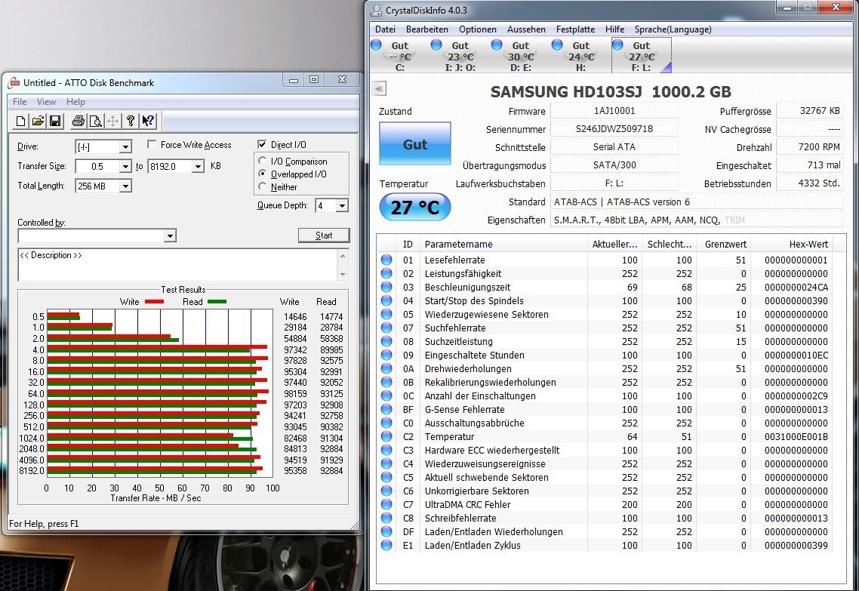Screen dimensions: 859x591
Task: Click status orb of UltraDMA CRC Fehler row
Action: click(x=386, y=504)
